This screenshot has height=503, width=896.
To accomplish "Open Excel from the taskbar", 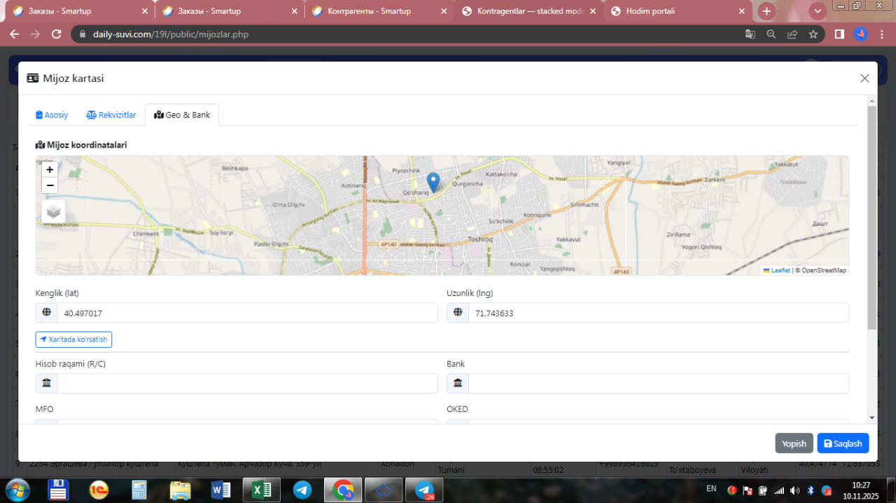I will pos(261,490).
